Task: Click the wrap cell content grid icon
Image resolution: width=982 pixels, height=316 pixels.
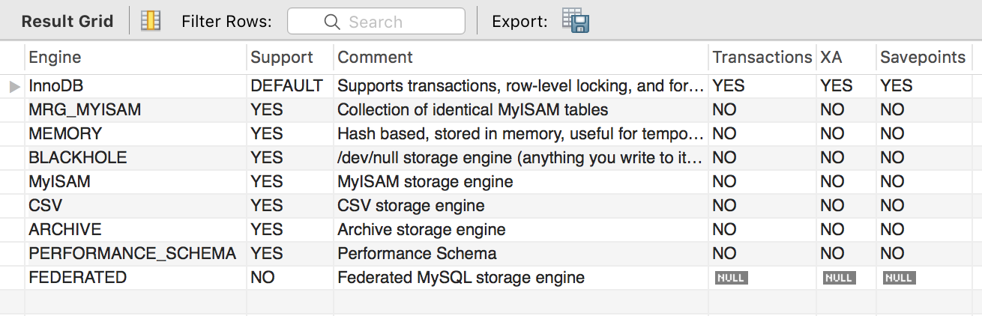Action: 151,21
